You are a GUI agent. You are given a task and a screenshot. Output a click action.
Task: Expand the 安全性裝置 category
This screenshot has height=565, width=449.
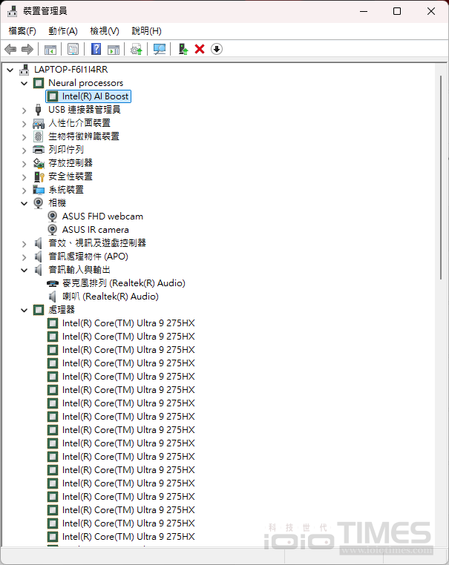pyautogui.click(x=24, y=177)
